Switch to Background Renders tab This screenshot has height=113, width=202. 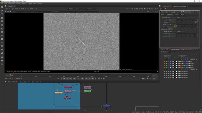180,6
